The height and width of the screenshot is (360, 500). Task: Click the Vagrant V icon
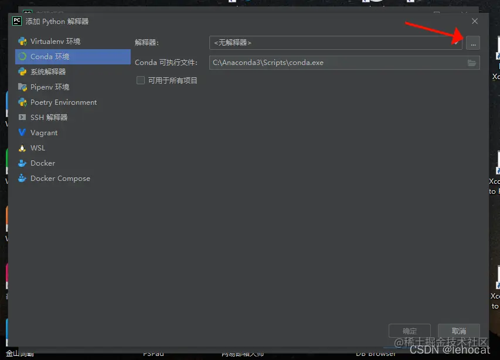pyautogui.click(x=22, y=133)
